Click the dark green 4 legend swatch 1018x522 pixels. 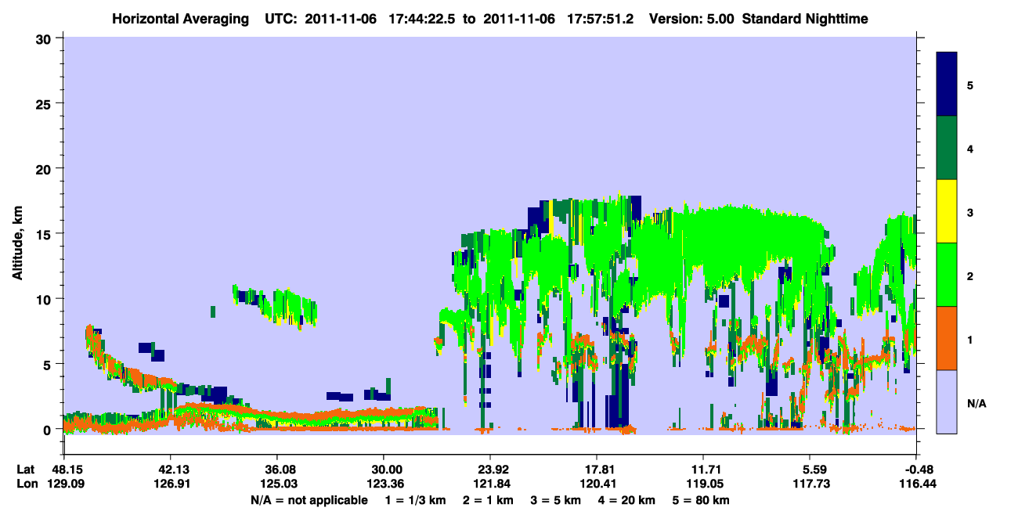[948, 148]
